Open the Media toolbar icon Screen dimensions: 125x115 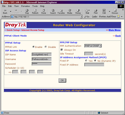(x=70, y=10)
